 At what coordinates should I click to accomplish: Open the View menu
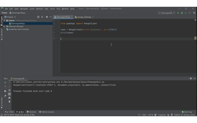(x=16, y=9)
